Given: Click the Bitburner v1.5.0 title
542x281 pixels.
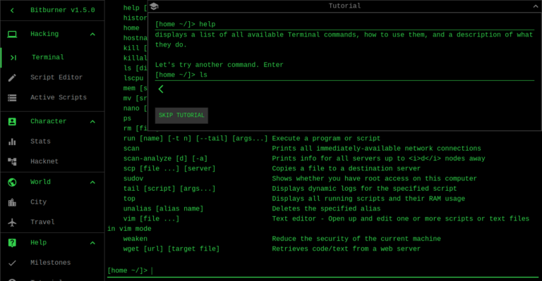Looking at the screenshot, I should coord(63,10).
